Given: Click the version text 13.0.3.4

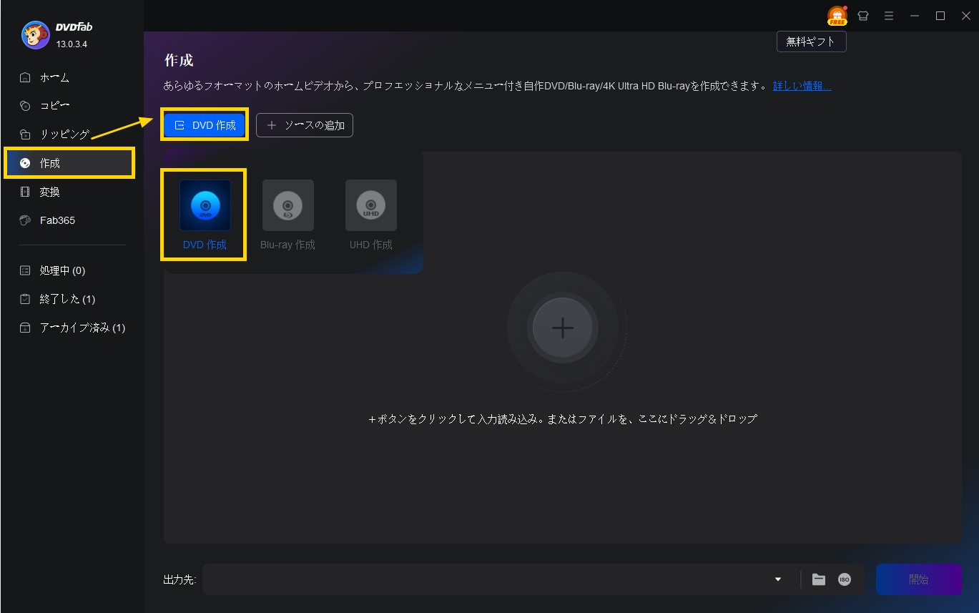Looking at the screenshot, I should tap(72, 44).
